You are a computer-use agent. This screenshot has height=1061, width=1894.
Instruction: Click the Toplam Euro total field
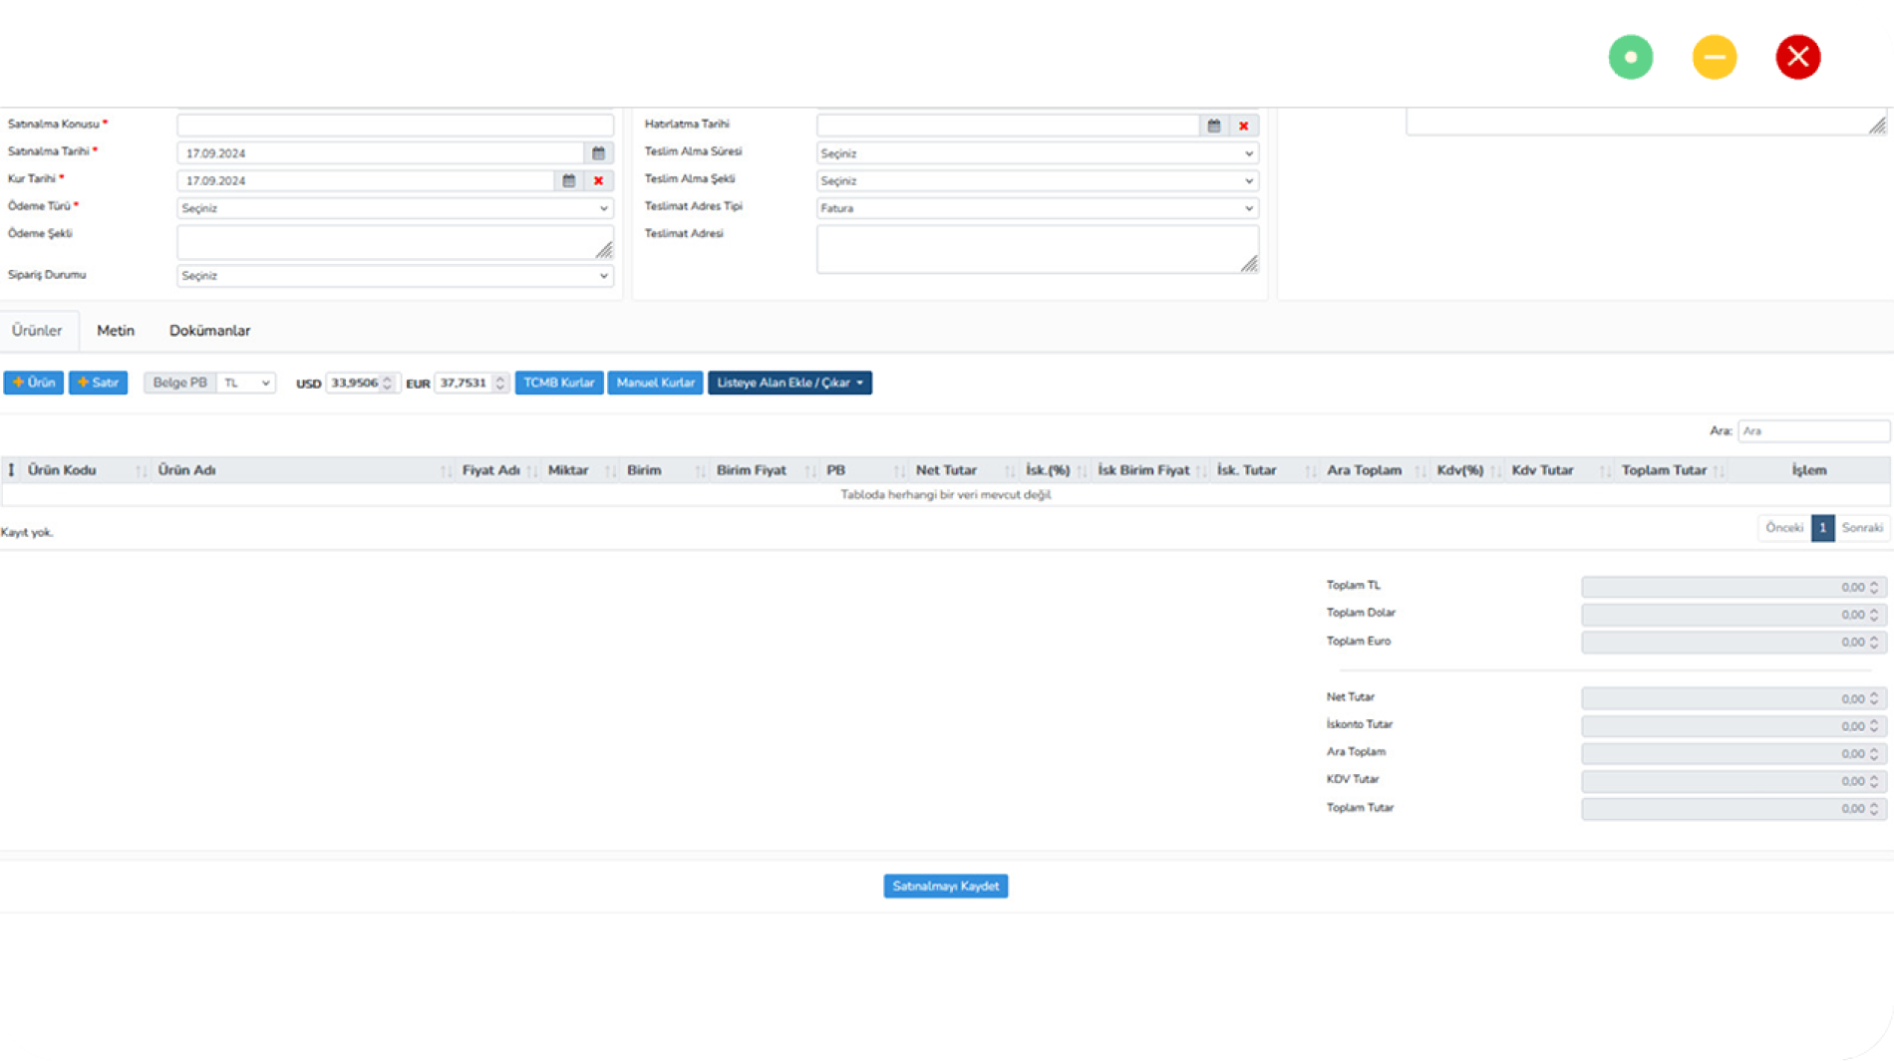tap(1733, 643)
